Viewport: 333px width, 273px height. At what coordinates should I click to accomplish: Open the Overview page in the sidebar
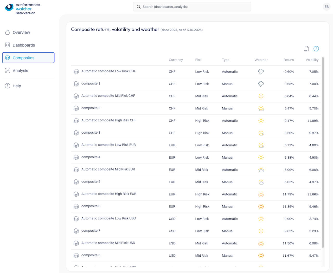pyautogui.click(x=21, y=32)
